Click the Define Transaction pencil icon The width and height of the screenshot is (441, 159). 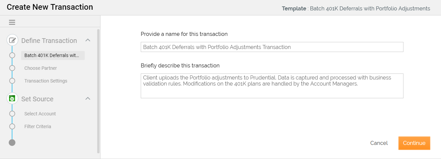(x=12, y=41)
